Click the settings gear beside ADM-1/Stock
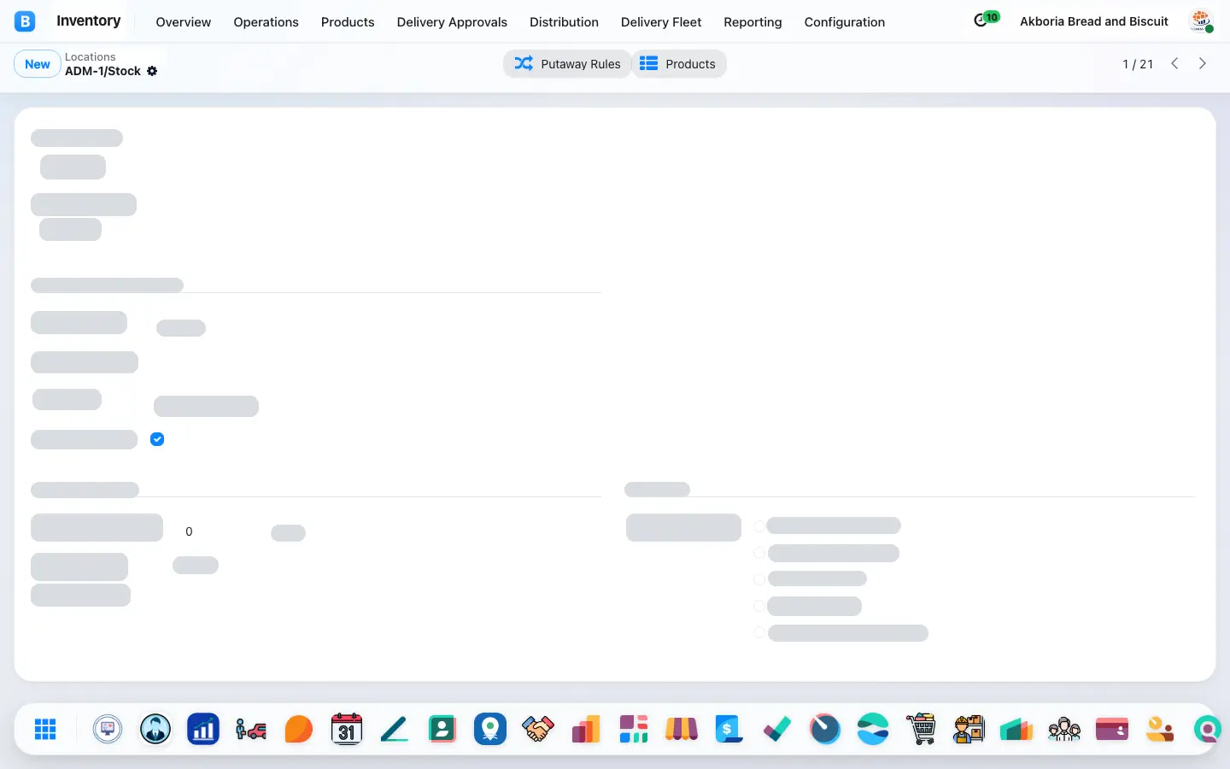The width and height of the screenshot is (1230, 769). [152, 71]
